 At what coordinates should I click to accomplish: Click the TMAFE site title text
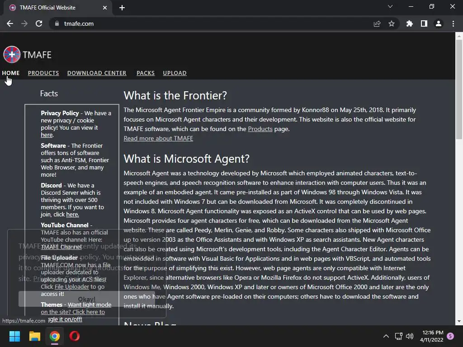37,55
